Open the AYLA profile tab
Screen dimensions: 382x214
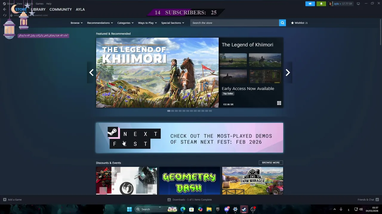click(80, 10)
